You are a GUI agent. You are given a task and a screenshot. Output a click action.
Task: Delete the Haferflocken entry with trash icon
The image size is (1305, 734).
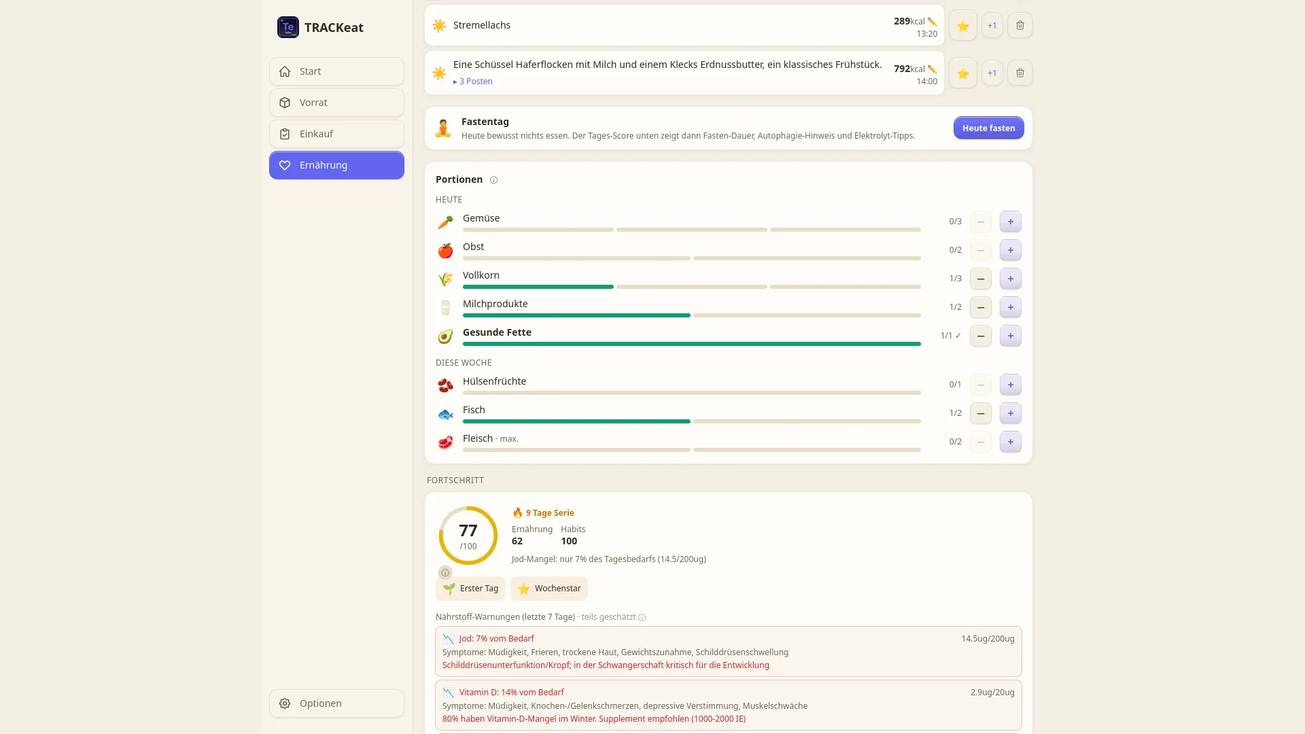(1020, 73)
